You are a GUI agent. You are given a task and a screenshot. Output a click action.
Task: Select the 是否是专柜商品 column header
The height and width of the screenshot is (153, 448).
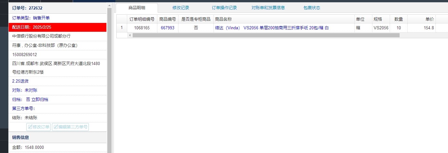[x=196, y=19]
